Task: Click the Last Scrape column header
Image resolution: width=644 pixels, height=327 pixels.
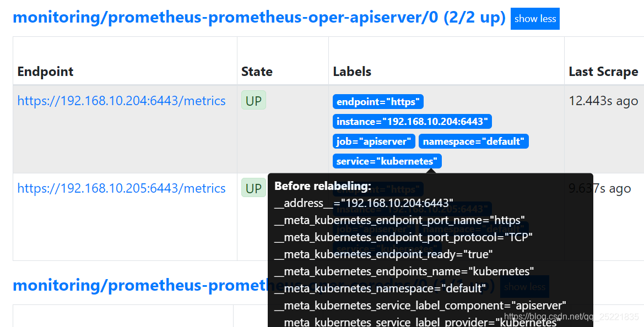Action: click(604, 71)
